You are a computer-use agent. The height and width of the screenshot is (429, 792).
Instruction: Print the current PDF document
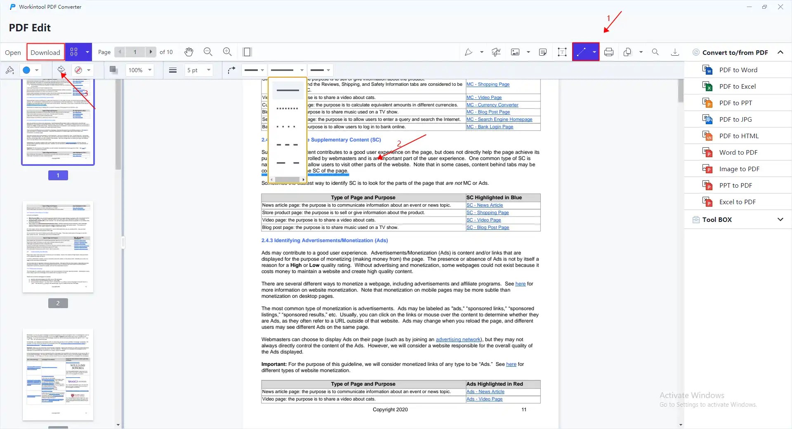pyautogui.click(x=609, y=52)
